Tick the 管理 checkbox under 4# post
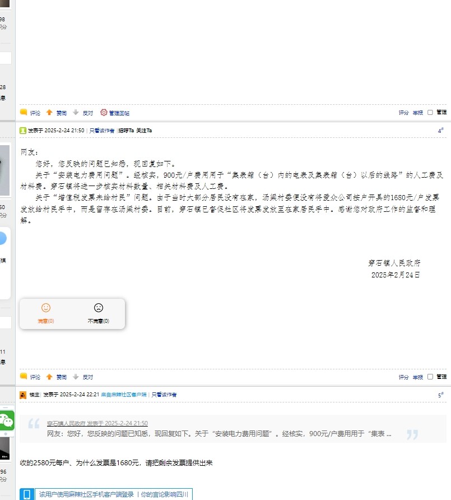This screenshot has height=500, width=451. tap(430, 377)
